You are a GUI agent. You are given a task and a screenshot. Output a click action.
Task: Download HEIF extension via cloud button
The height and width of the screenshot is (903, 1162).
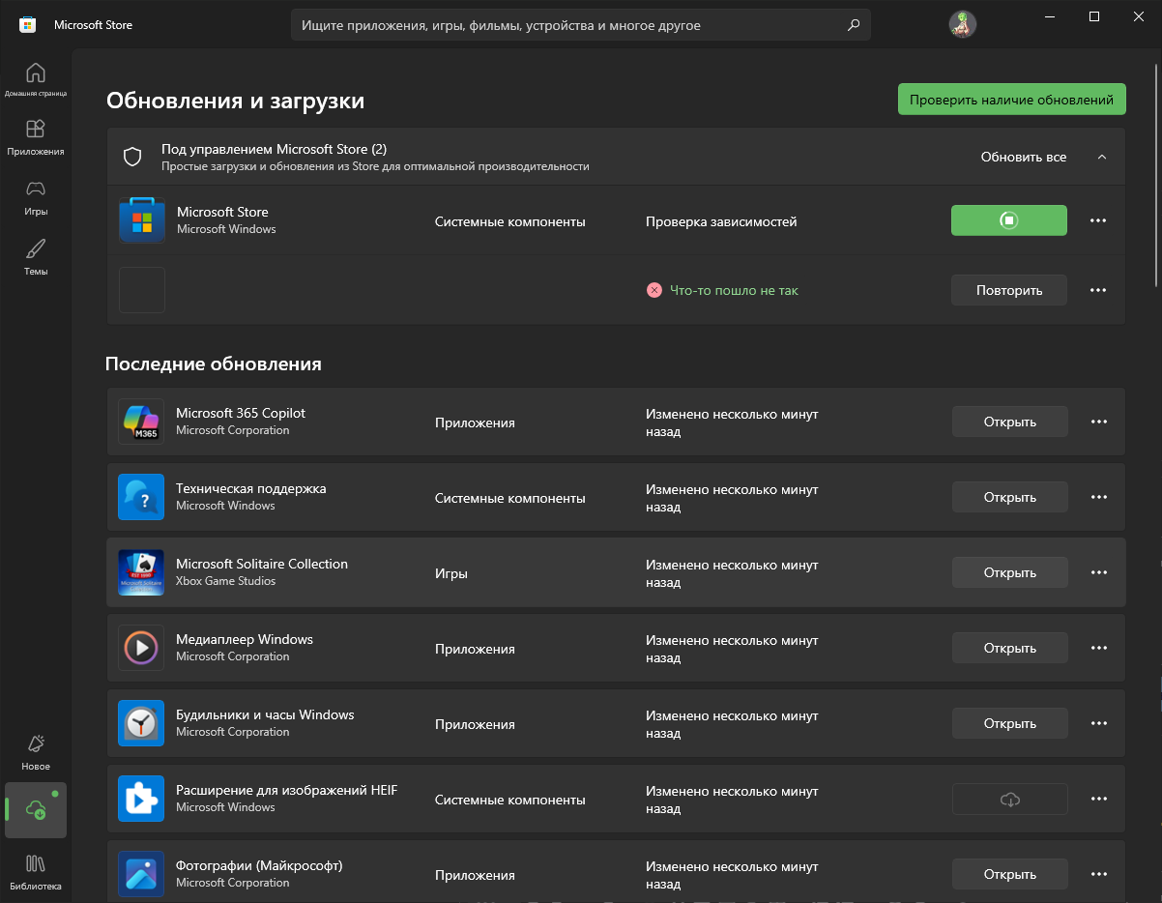coord(1010,799)
